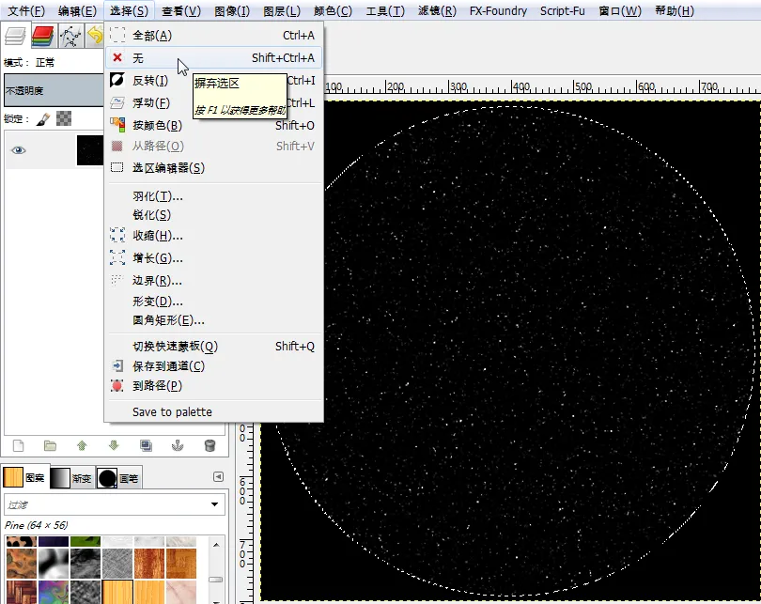This screenshot has height=604, width=761.
Task: Open the 图像(I) image menu
Action: point(232,10)
